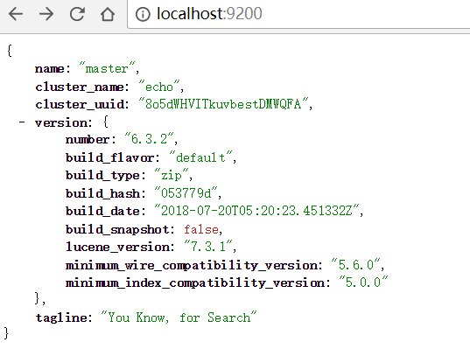Select the minimum_index_compatibility_version key
The image size is (470, 349).
coord(195,283)
